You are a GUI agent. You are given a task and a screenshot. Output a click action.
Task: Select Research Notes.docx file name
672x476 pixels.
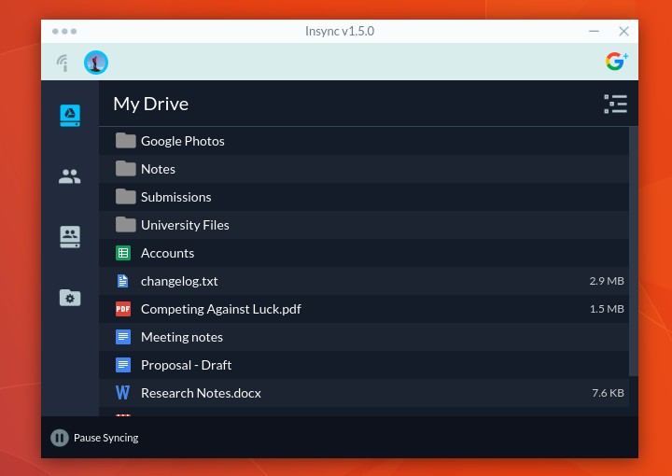point(201,393)
